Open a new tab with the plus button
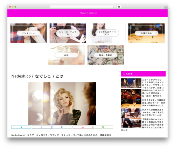Viewport: 175px width, 148px height. pos(166,8)
